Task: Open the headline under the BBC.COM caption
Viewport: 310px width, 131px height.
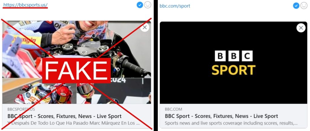Action: 221,116
